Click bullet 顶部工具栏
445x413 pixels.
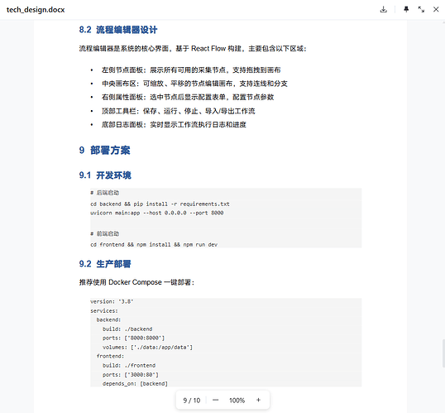(x=178, y=111)
